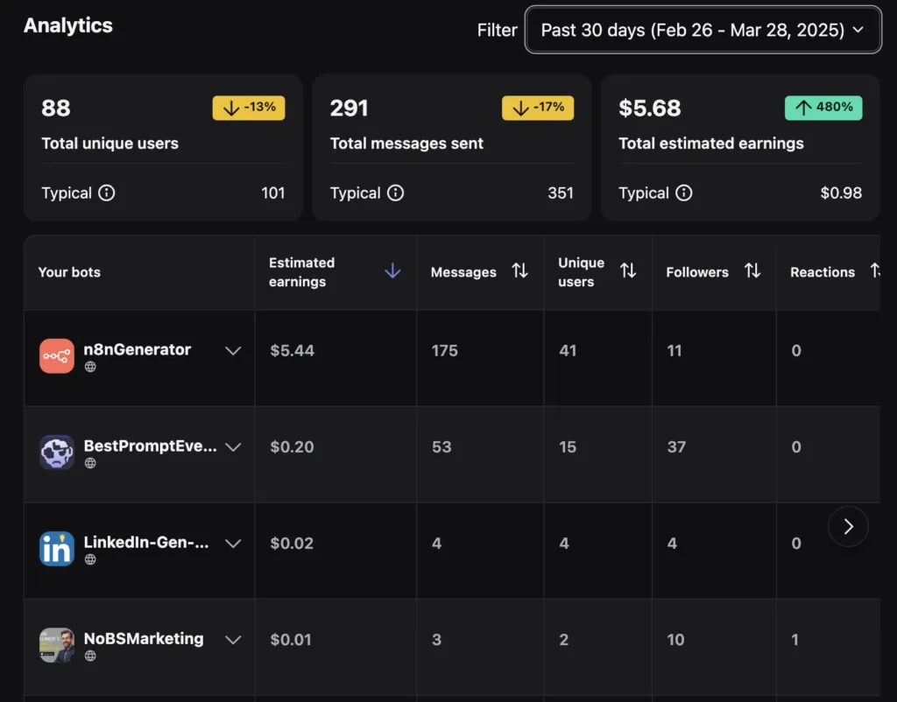Click the n8nGenerator bot name

point(138,349)
